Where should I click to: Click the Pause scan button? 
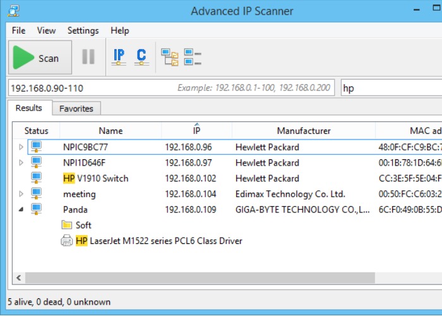88,57
